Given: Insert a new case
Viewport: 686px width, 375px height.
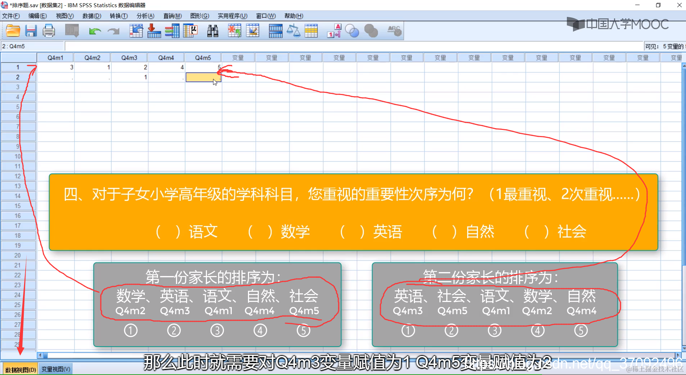Looking at the screenshot, I should 234,31.
